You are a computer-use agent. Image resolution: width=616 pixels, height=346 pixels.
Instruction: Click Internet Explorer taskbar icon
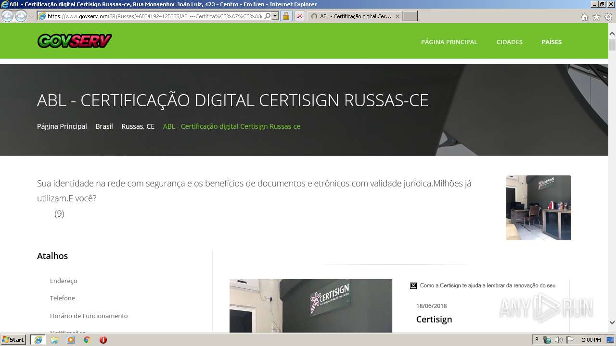pyautogui.click(x=38, y=340)
